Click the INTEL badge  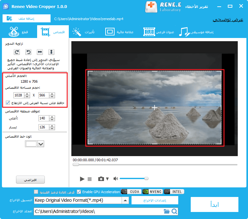[x=174, y=192]
